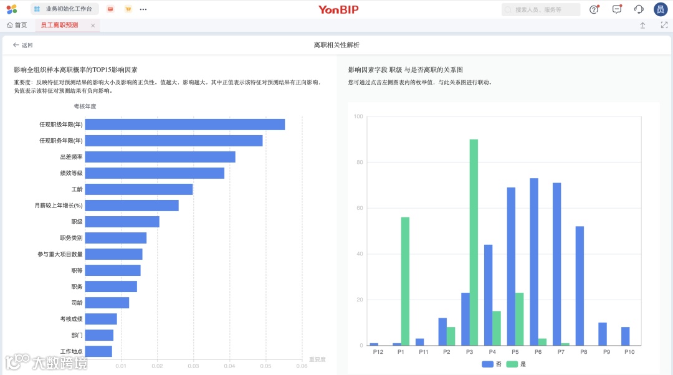
Task: Select the 职务 bar
Action: point(111,287)
